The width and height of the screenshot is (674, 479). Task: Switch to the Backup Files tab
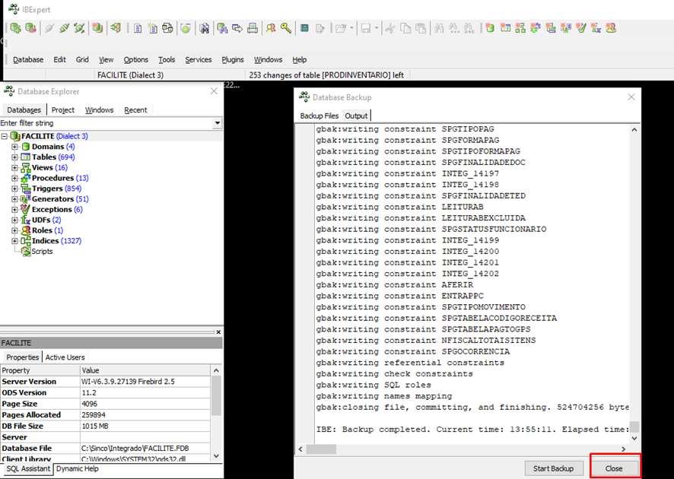coord(320,116)
